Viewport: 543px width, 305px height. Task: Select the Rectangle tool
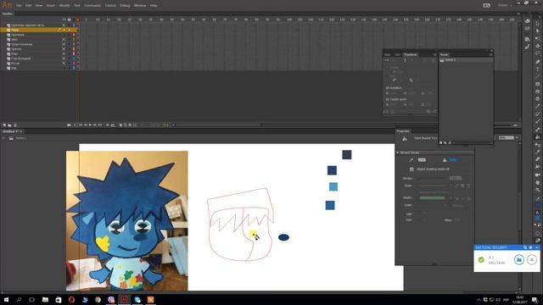coord(537,84)
